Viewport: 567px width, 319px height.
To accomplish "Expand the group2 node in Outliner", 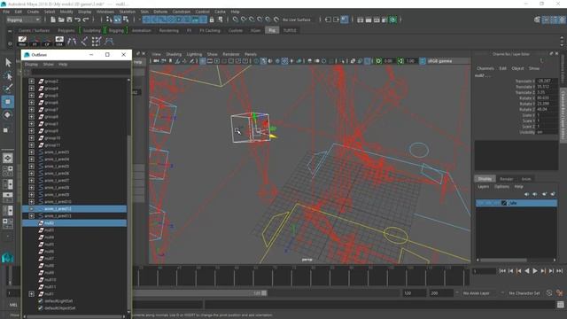I will (x=32, y=81).
